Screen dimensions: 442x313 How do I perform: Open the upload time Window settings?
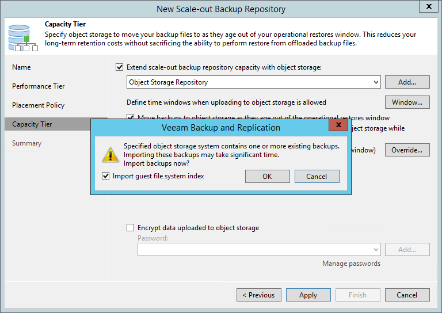[407, 102]
